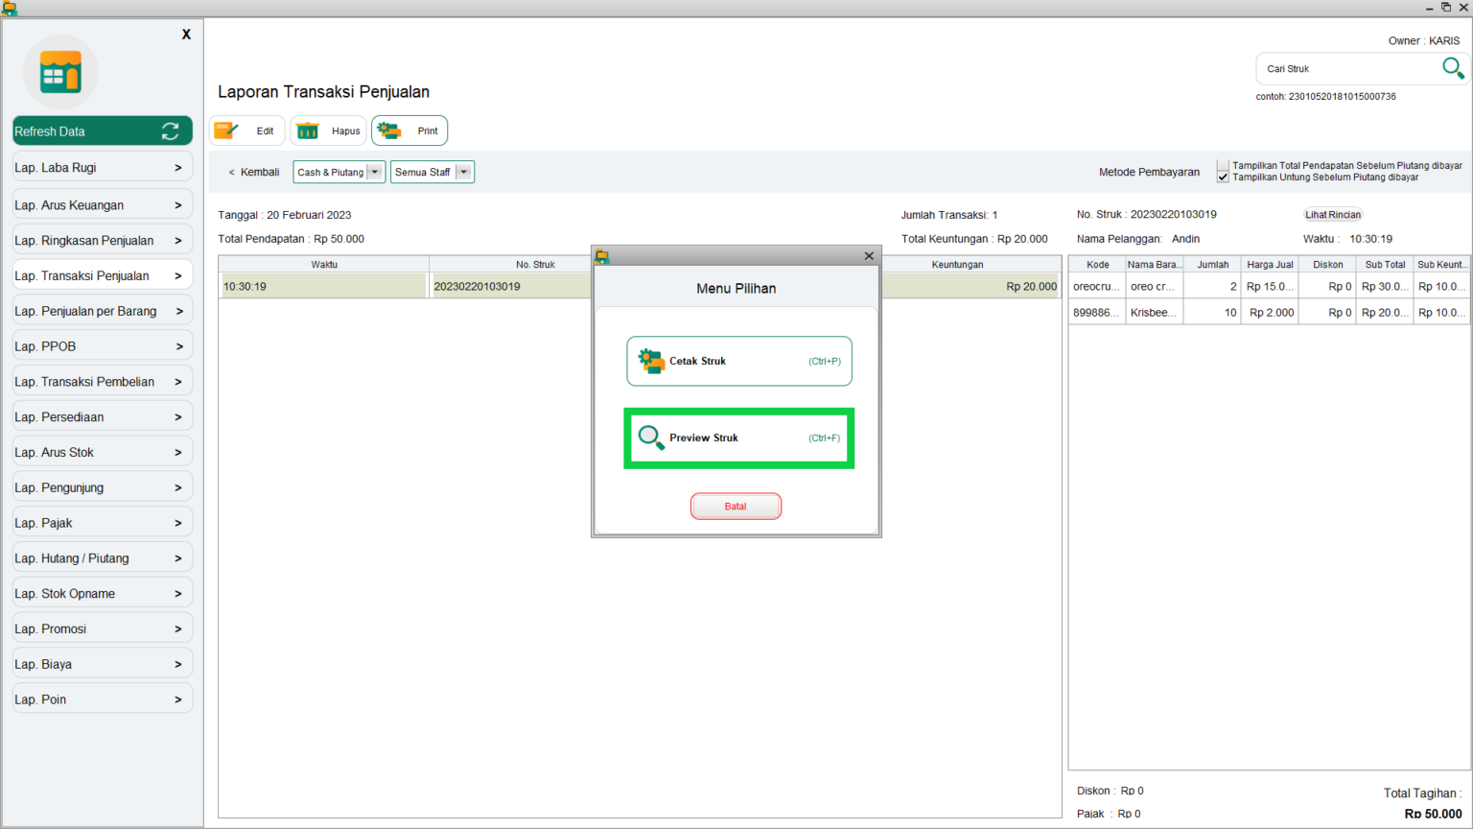Click the Preview Struk magnifier icon
This screenshot has width=1473, height=829.
click(651, 438)
